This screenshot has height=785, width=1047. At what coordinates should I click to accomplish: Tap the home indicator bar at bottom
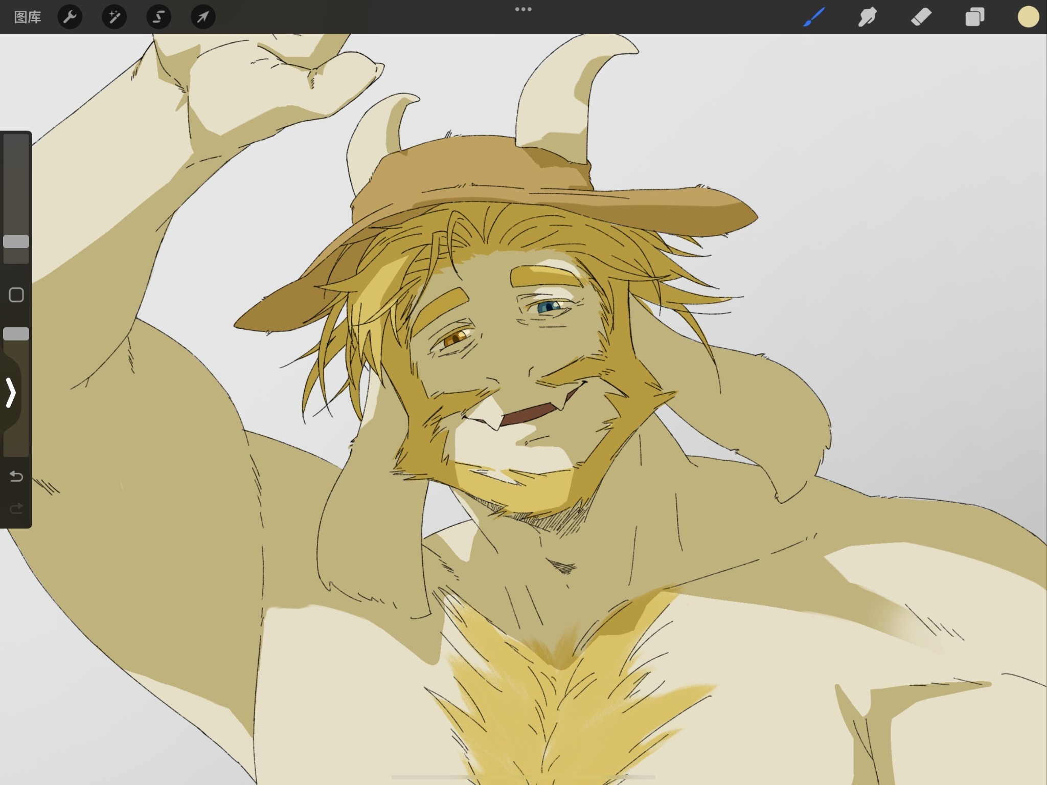pyautogui.click(x=523, y=777)
